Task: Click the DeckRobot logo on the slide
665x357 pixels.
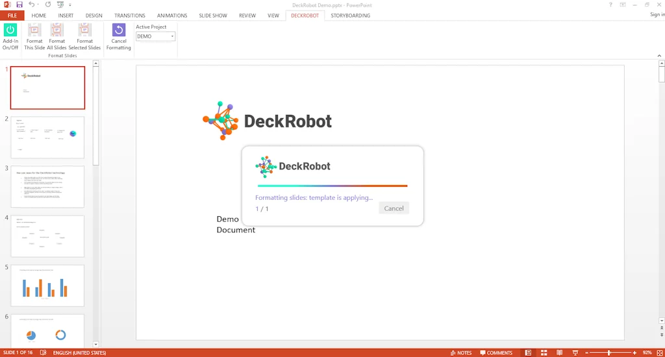Action: click(x=267, y=121)
